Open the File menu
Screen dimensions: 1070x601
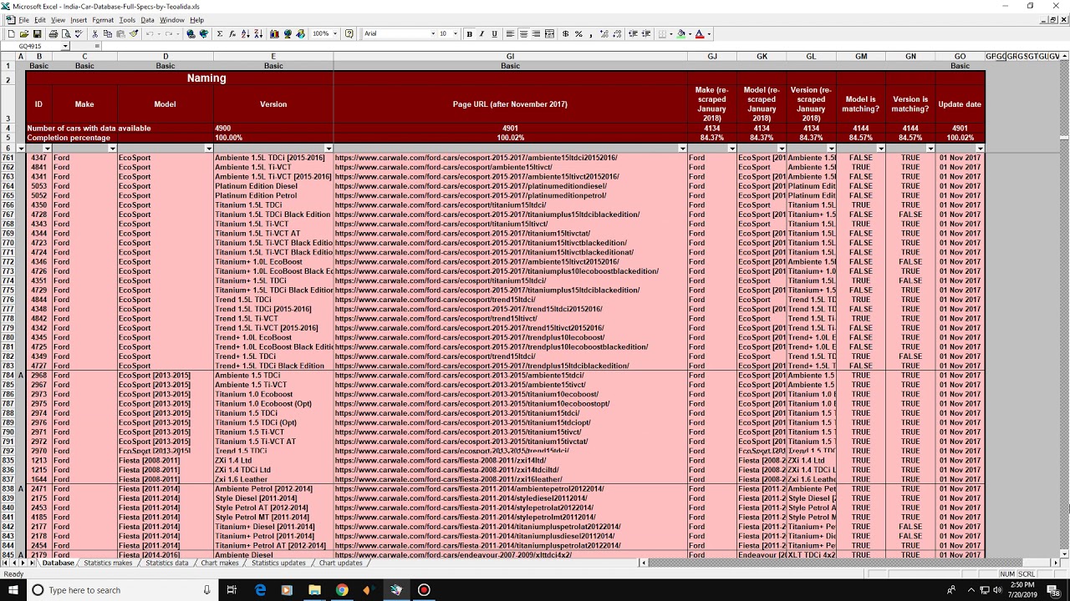tap(23, 20)
